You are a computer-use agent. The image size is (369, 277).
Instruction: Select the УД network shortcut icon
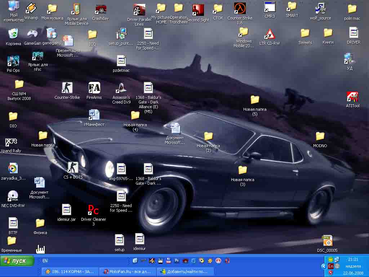click(350, 58)
